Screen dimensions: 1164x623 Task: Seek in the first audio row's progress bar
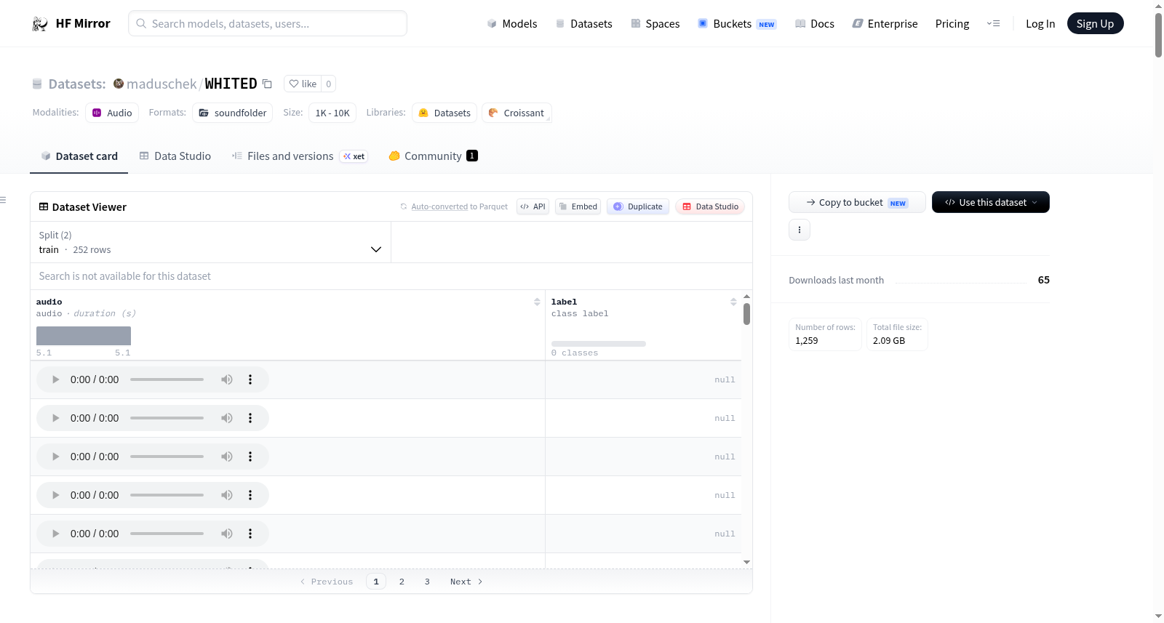[x=167, y=379]
